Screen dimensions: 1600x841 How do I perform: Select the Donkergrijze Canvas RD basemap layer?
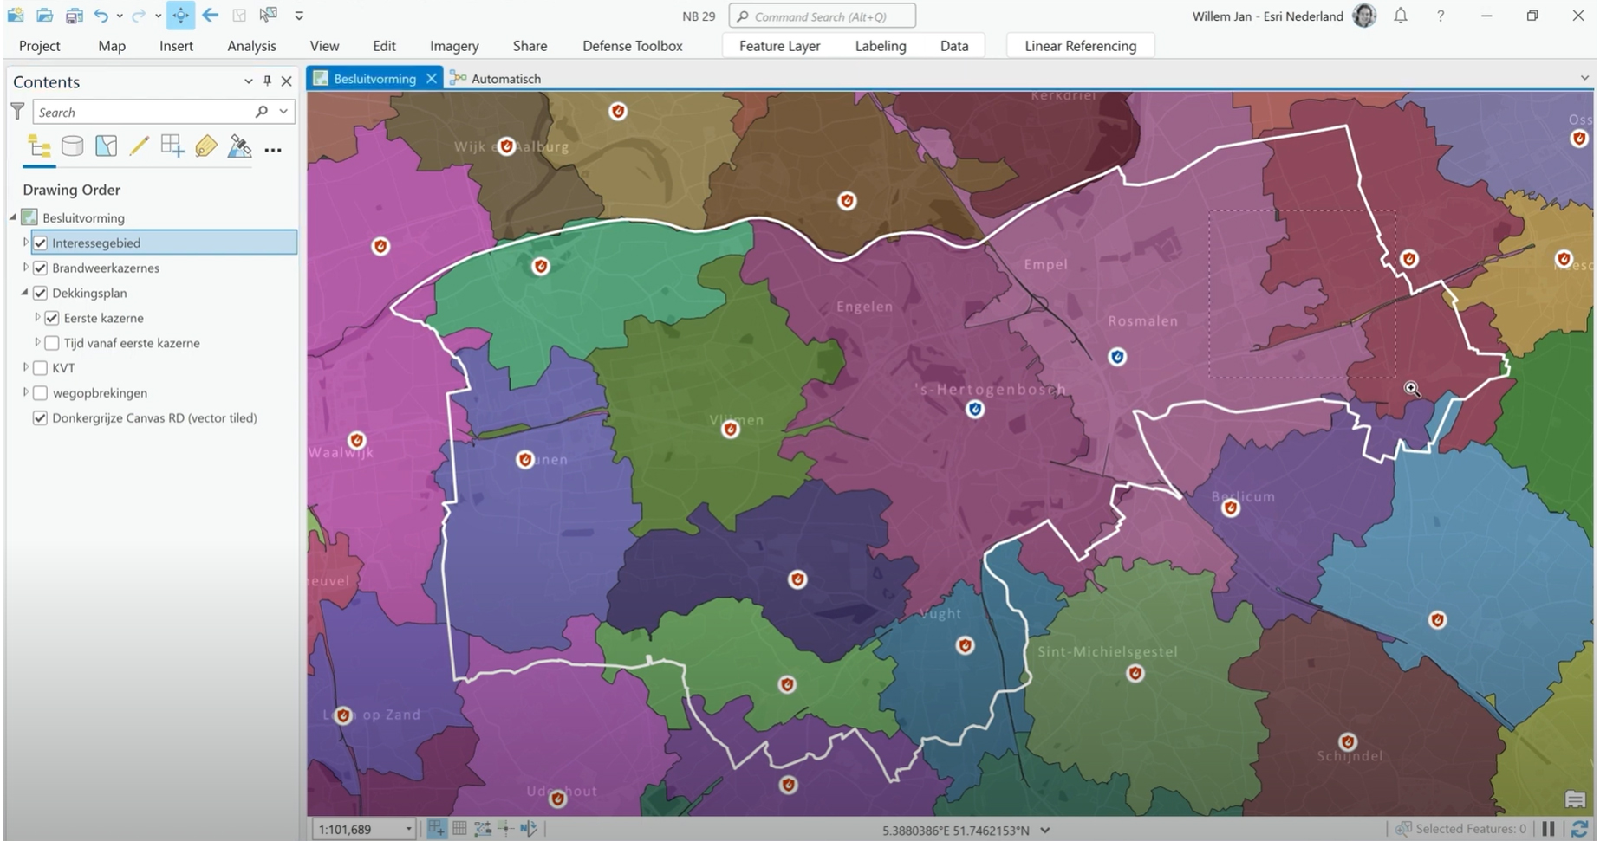(154, 418)
